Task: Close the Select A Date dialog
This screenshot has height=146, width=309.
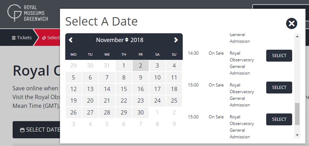Action: tap(291, 23)
